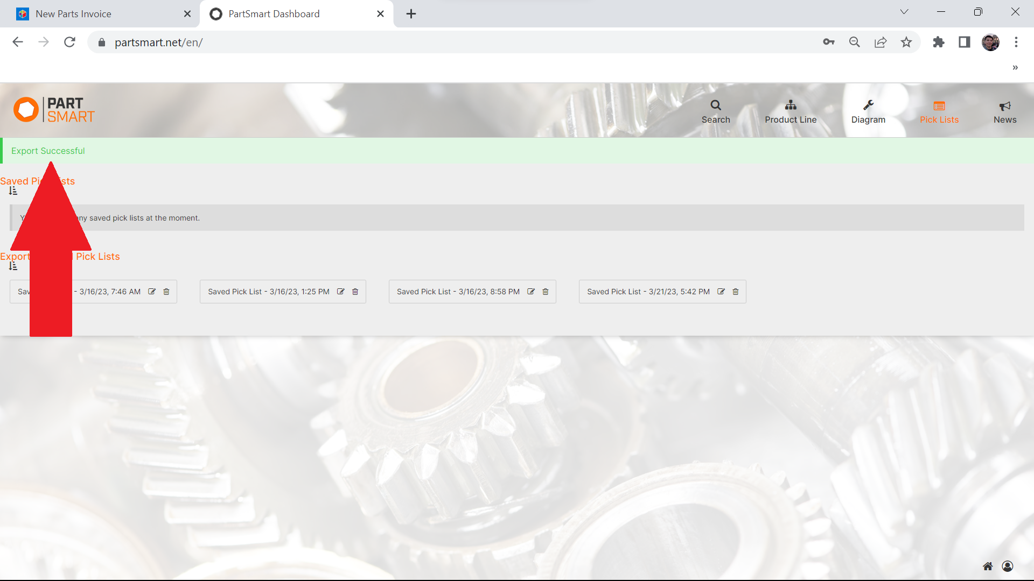1034x581 pixels.
Task: Open Saved Pick List 3/21/23, 5:42 PM
Action: point(648,292)
